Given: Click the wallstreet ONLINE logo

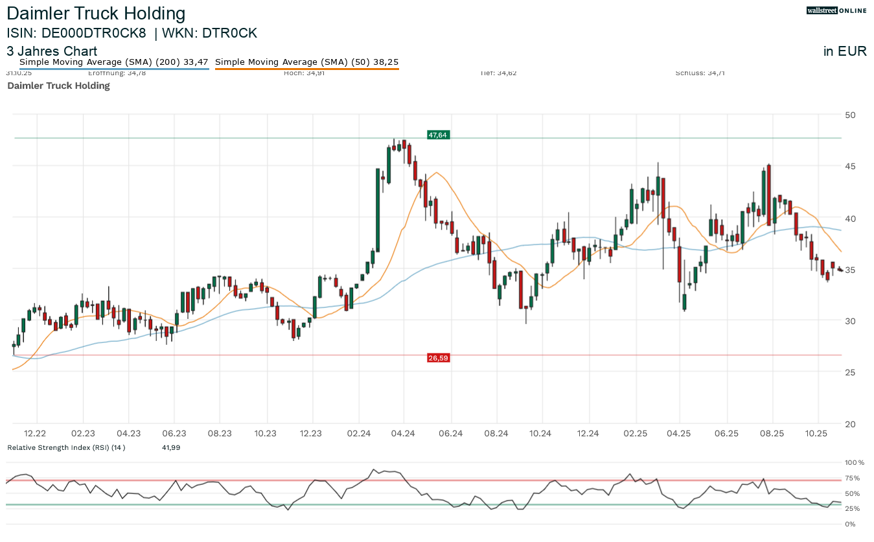Looking at the screenshot, I should click(836, 10).
